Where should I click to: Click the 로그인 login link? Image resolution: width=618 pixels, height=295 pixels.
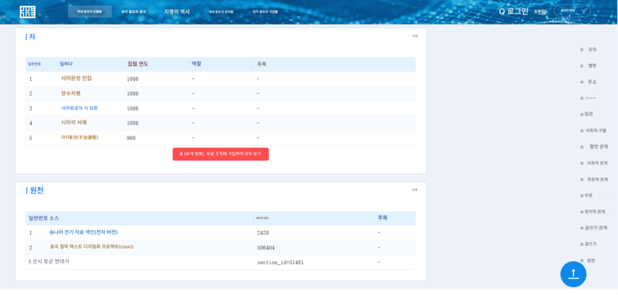(518, 12)
